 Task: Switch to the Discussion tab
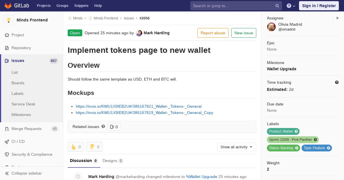coord(84,161)
